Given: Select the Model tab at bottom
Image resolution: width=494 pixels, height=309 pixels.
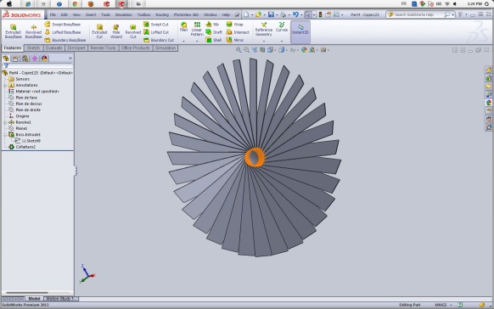Looking at the screenshot, I should coord(34,299).
